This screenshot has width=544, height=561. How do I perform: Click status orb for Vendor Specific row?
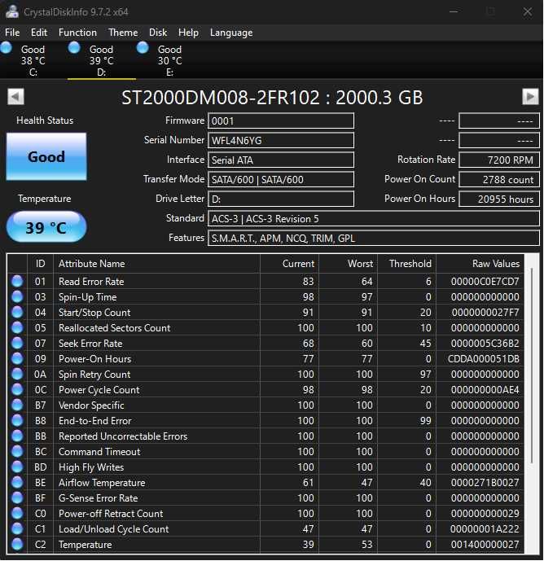(17, 405)
